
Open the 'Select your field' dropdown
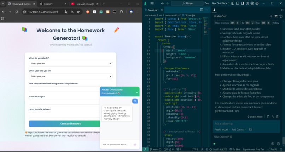point(70,64)
